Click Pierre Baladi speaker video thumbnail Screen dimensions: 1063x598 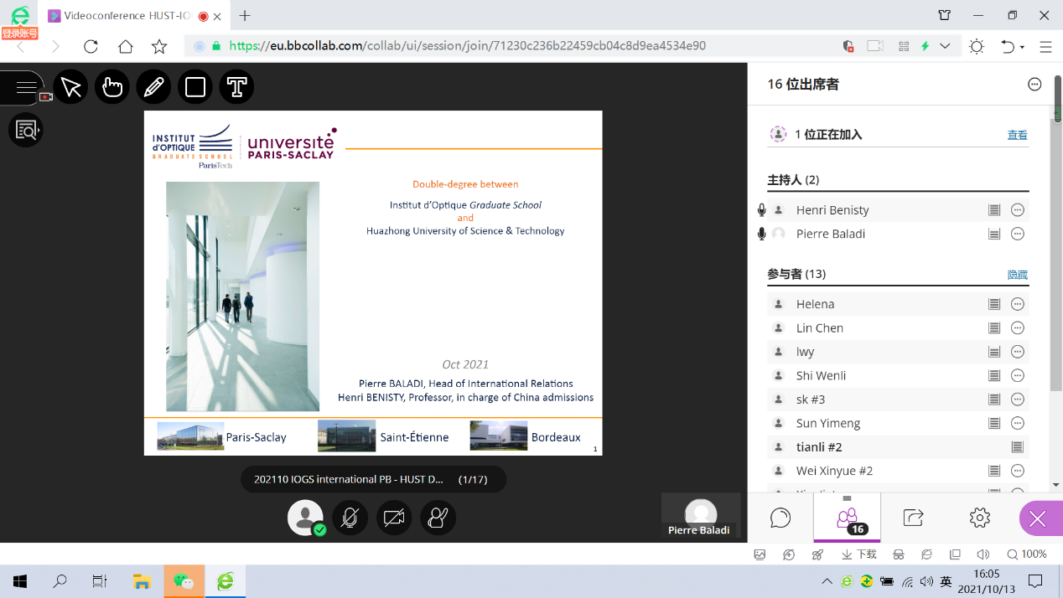(x=701, y=515)
